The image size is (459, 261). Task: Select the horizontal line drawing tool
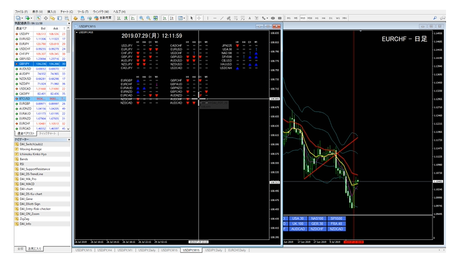215,18
